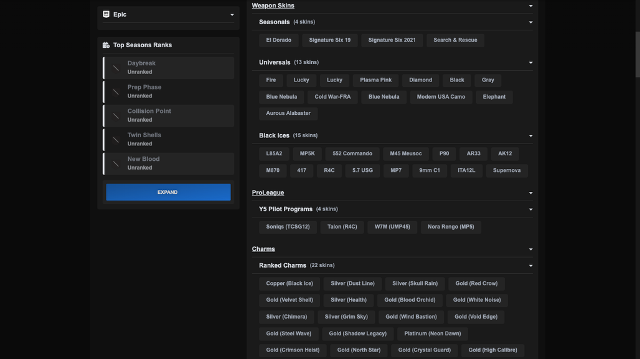Collapse the Universals skins group

(x=530, y=63)
